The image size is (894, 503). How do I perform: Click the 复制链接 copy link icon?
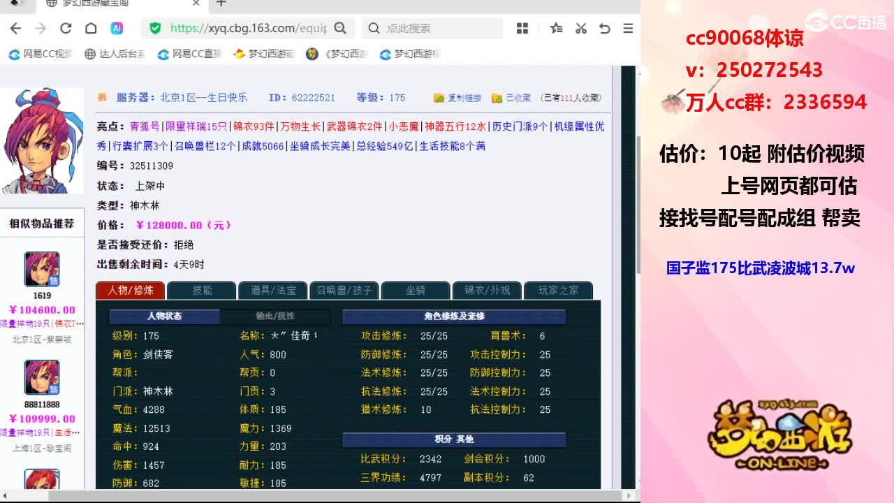[x=439, y=98]
